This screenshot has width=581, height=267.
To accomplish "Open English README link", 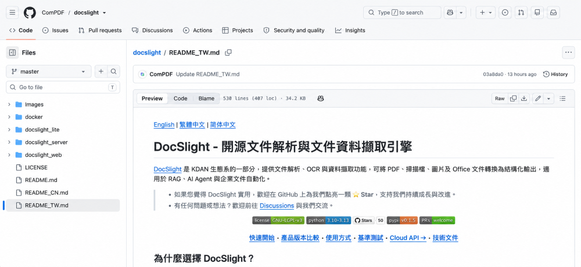I will pyautogui.click(x=164, y=125).
